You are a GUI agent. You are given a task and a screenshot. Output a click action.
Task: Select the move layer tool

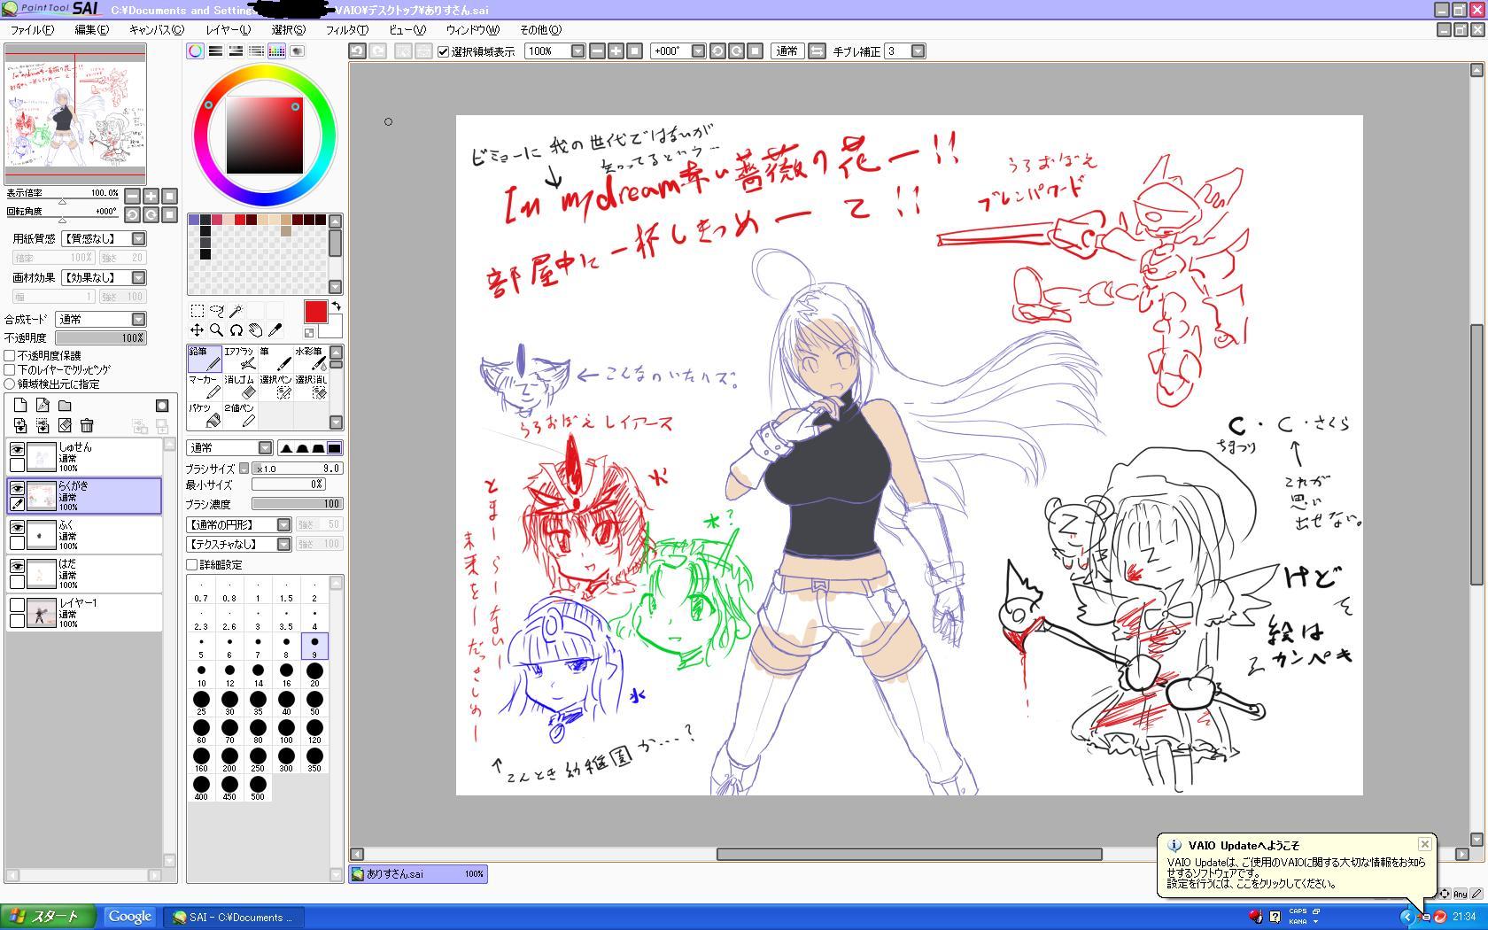[198, 330]
